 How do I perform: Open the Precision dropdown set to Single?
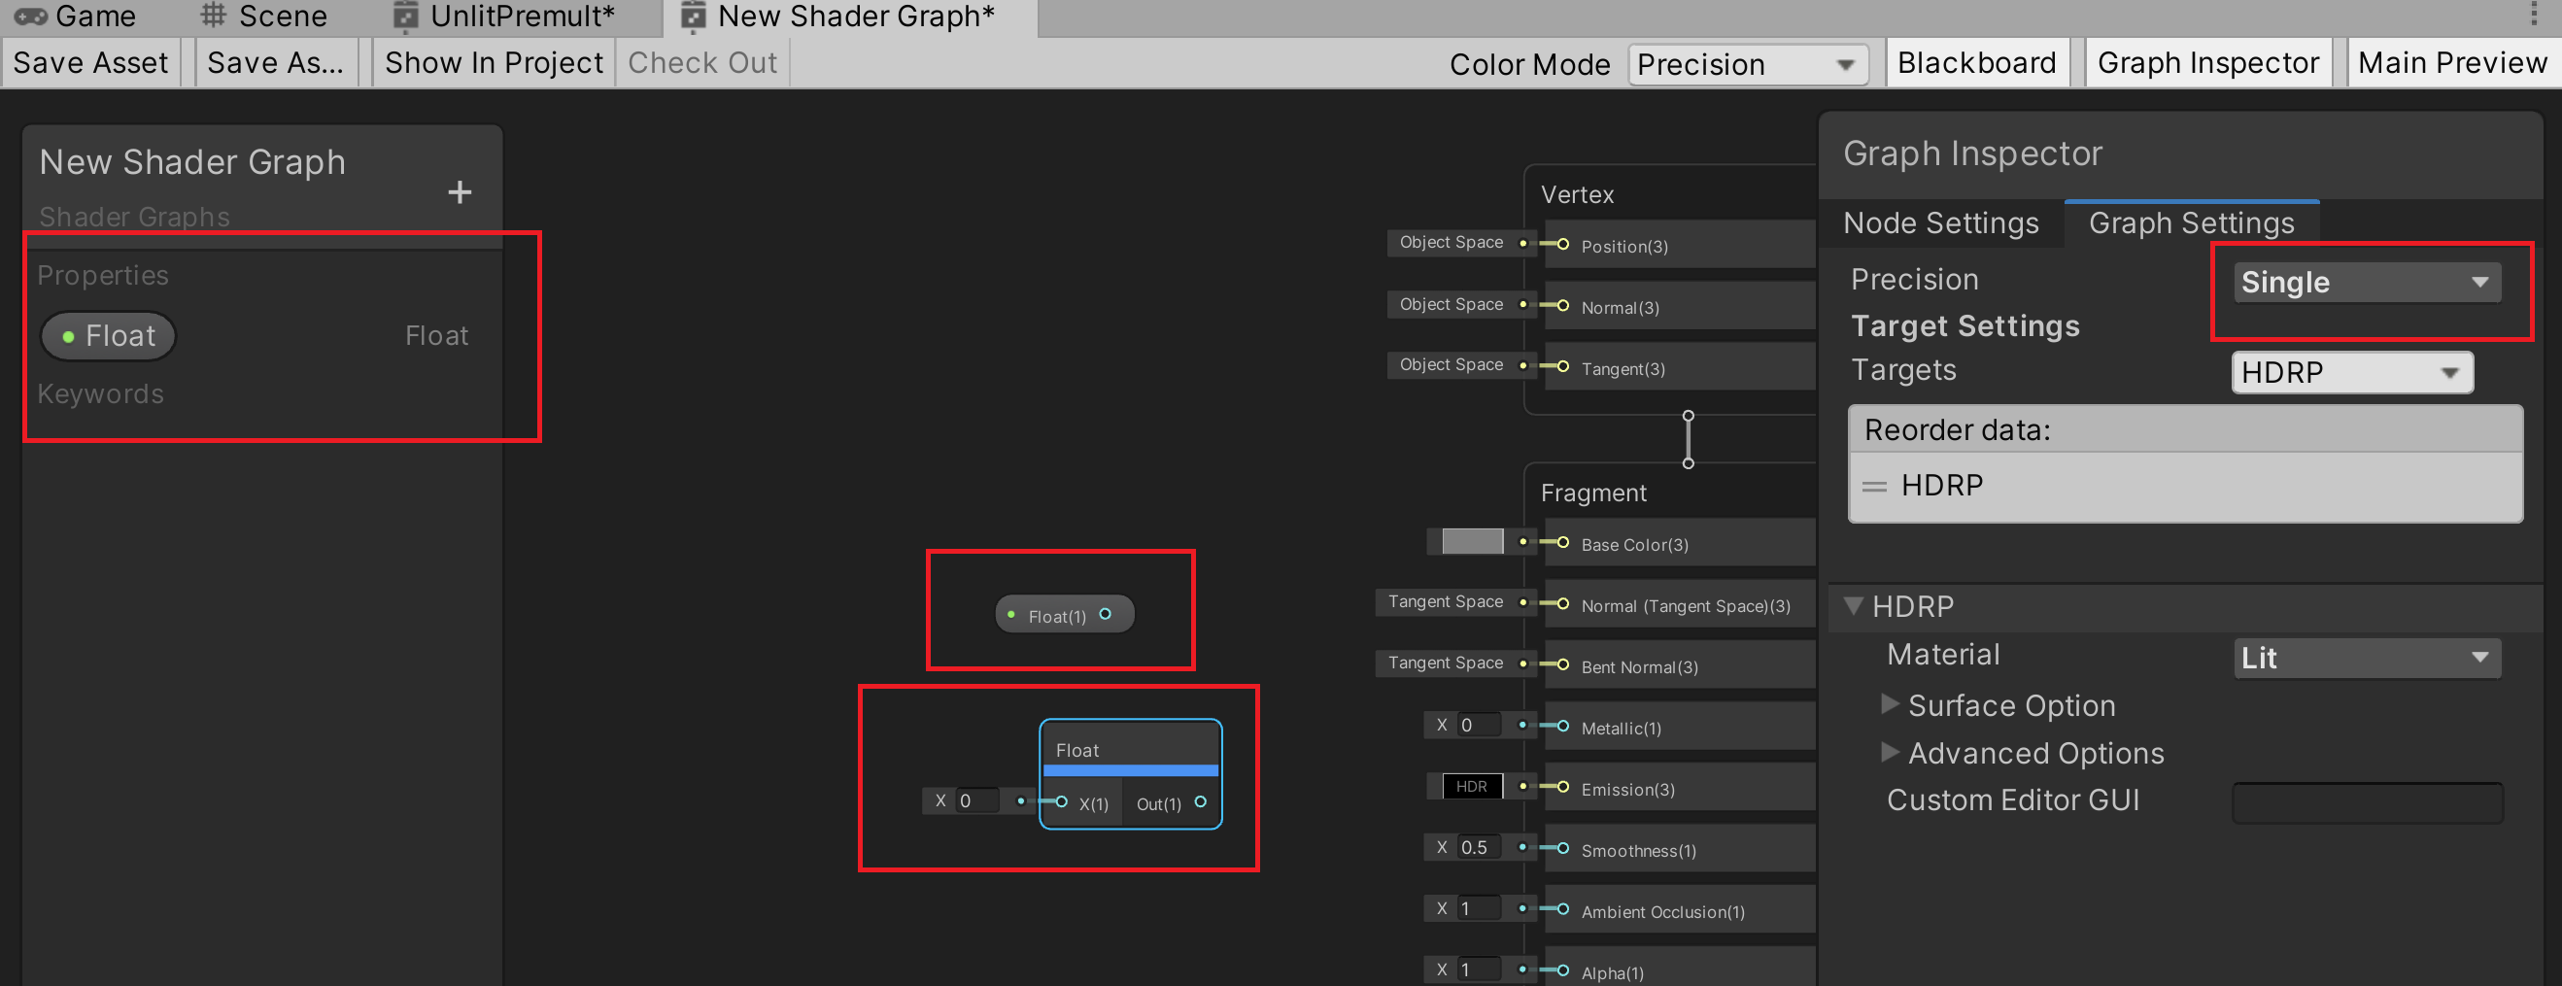tap(2366, 283)
